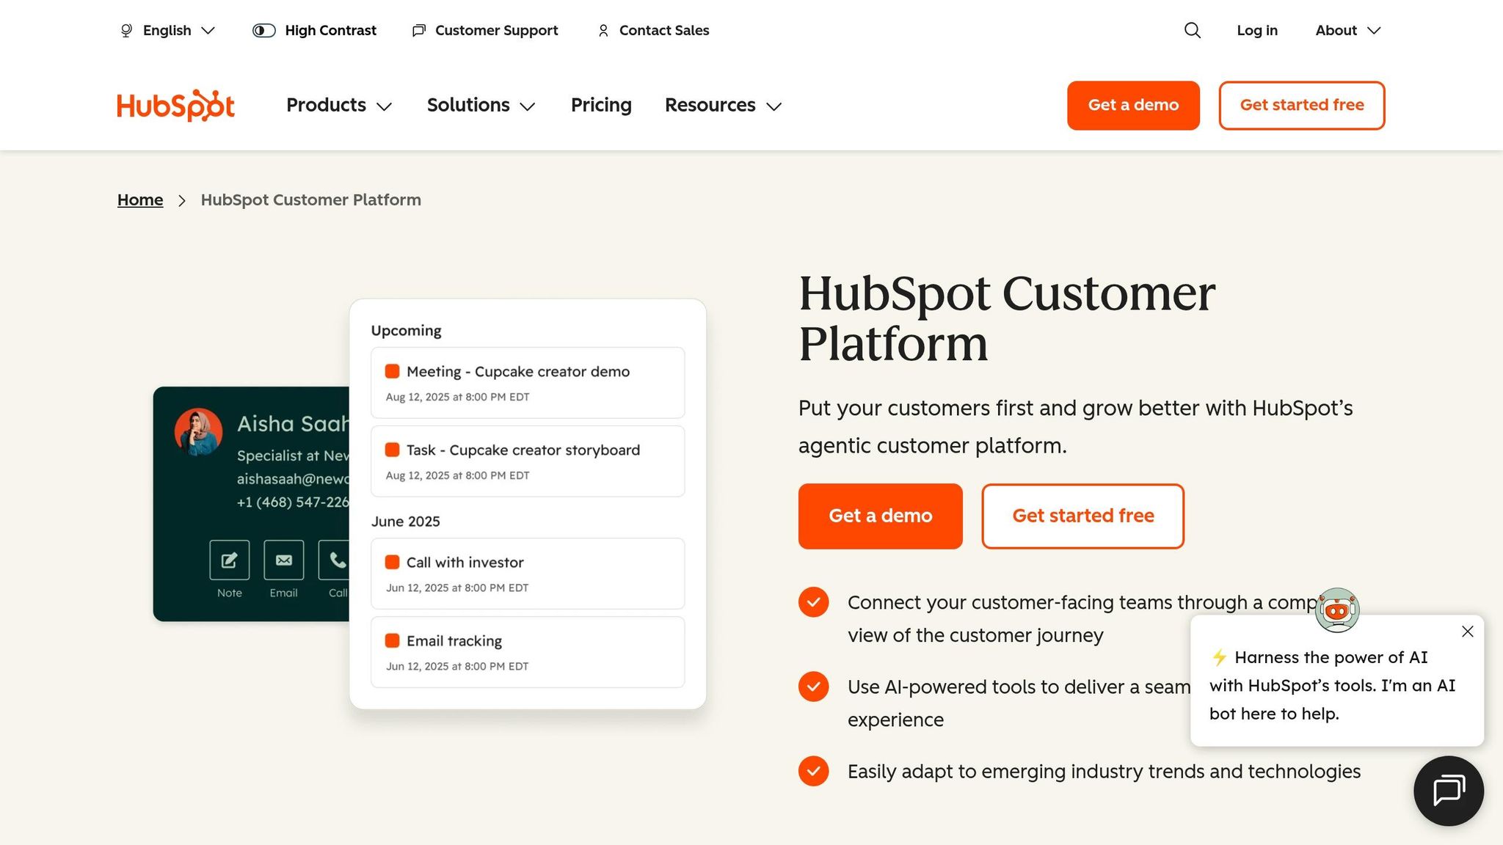Open the search magnifier icon
The height and width of the screenshot is (845, 1503).
(1193, 30)
